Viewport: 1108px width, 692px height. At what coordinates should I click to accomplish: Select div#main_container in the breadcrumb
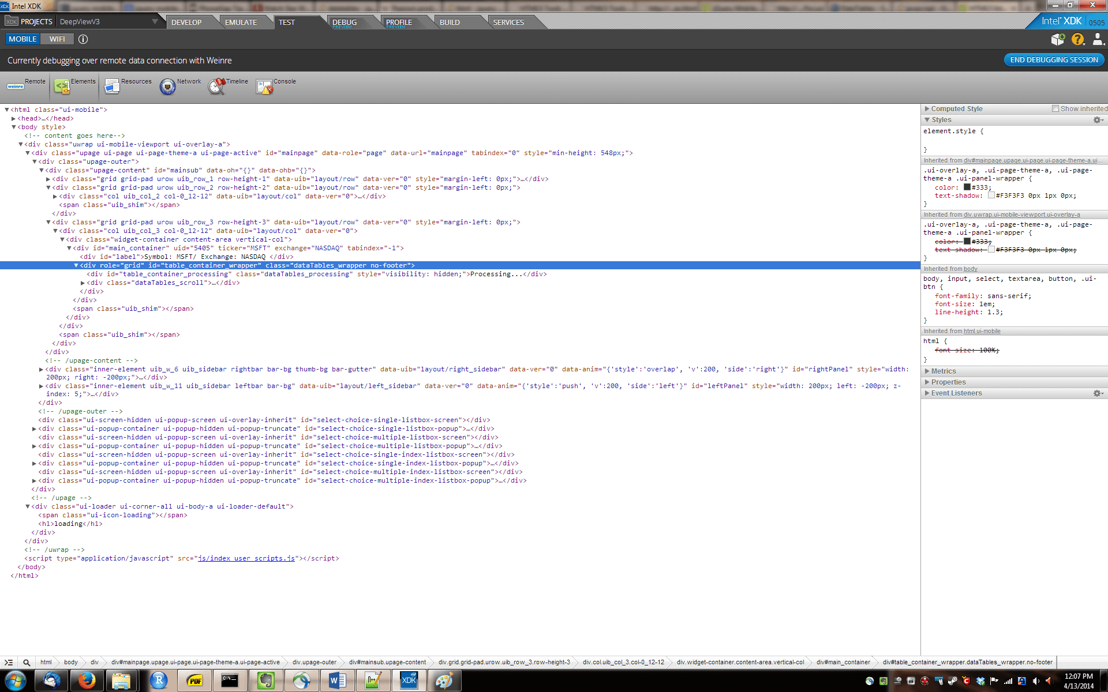click(x=843, y=663)
